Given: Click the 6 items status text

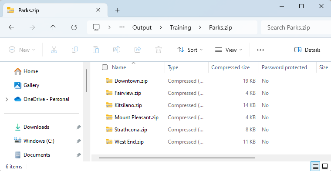Looking at the screenshot, I should point(14,167).
